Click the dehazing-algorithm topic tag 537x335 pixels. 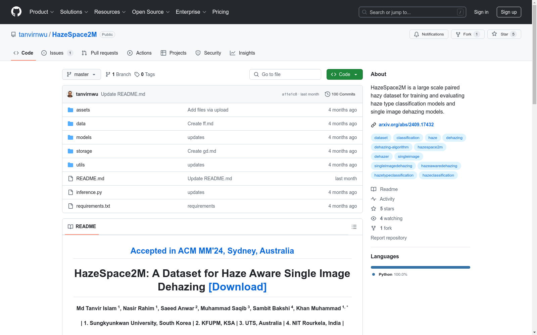pyautogui.click(x=391, y=147)
